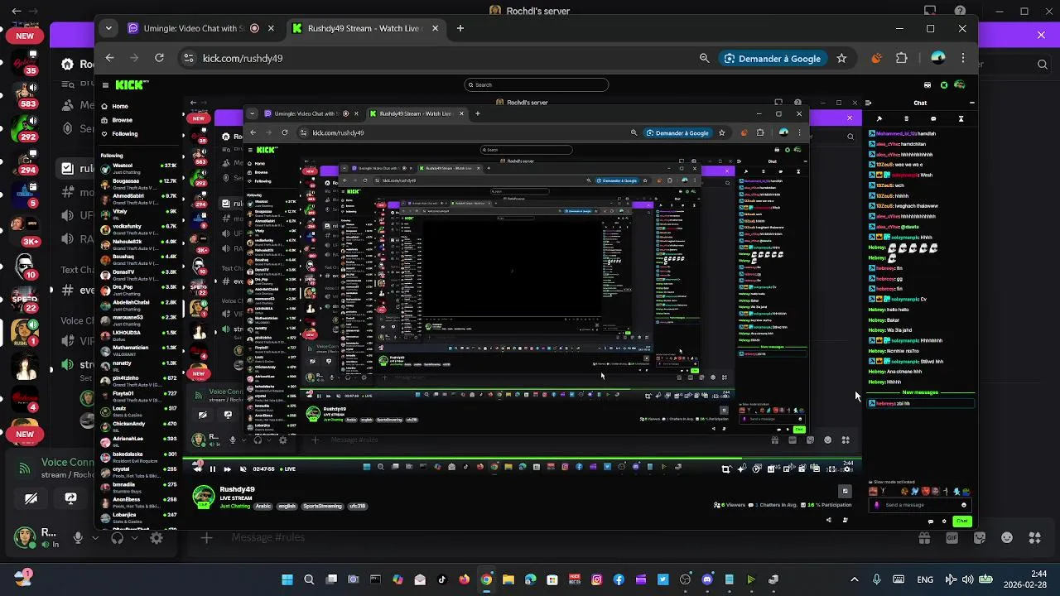This screenshot has height=596, width=1060.
Task: Open Discord emoji picker in message bar
Action: click(1007, 537)
